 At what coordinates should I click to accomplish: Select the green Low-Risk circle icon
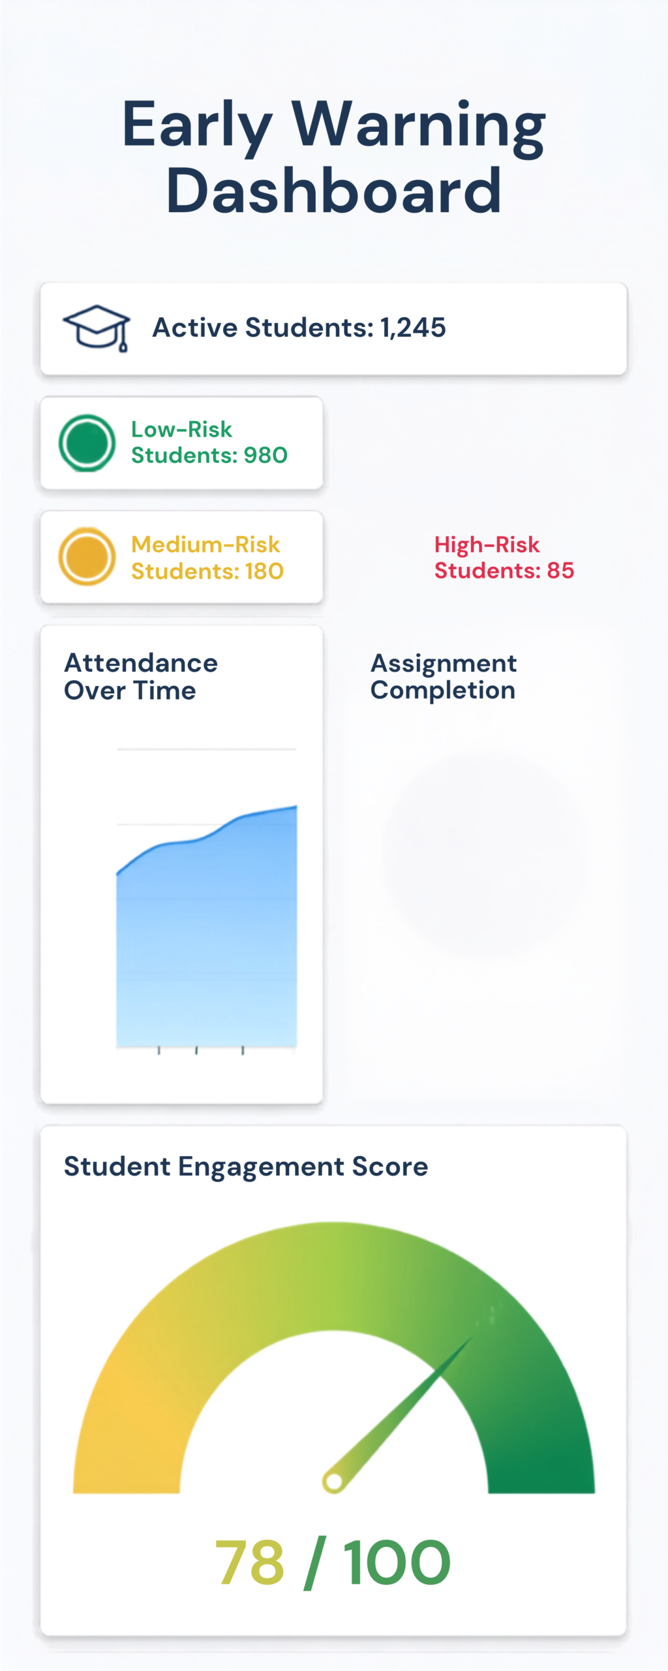[x=87, y=443]
